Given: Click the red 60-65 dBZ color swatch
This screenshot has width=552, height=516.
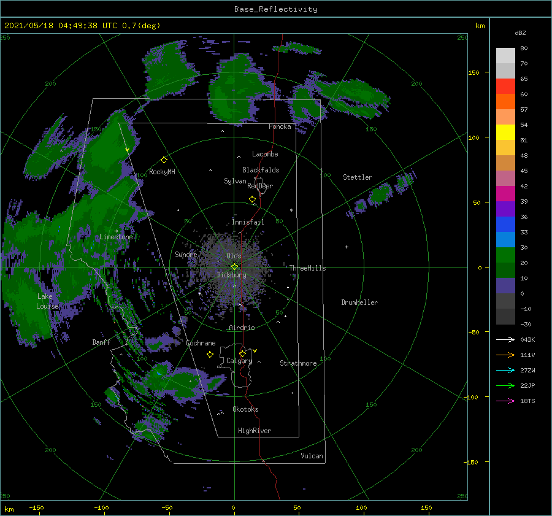Looking at the screenshot, I should (505, 87).
